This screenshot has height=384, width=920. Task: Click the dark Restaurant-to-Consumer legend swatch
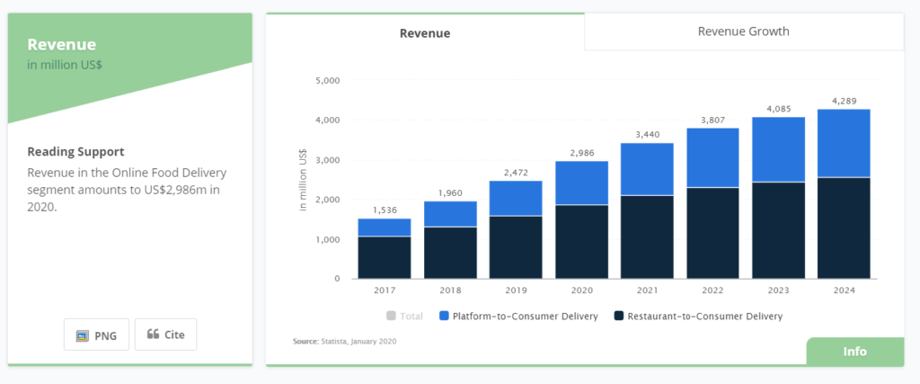(618, 316)
